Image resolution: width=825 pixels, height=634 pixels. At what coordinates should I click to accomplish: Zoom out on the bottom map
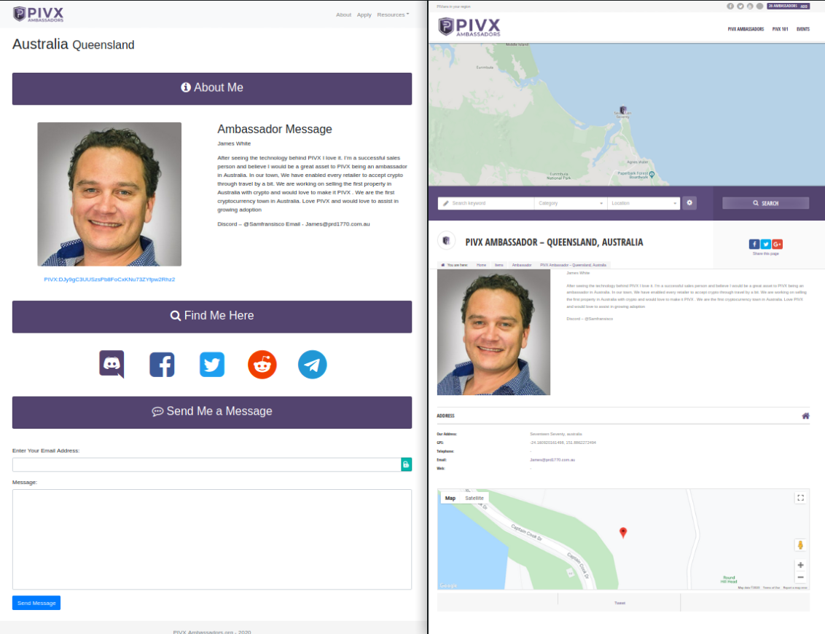(x=800, y=577)
